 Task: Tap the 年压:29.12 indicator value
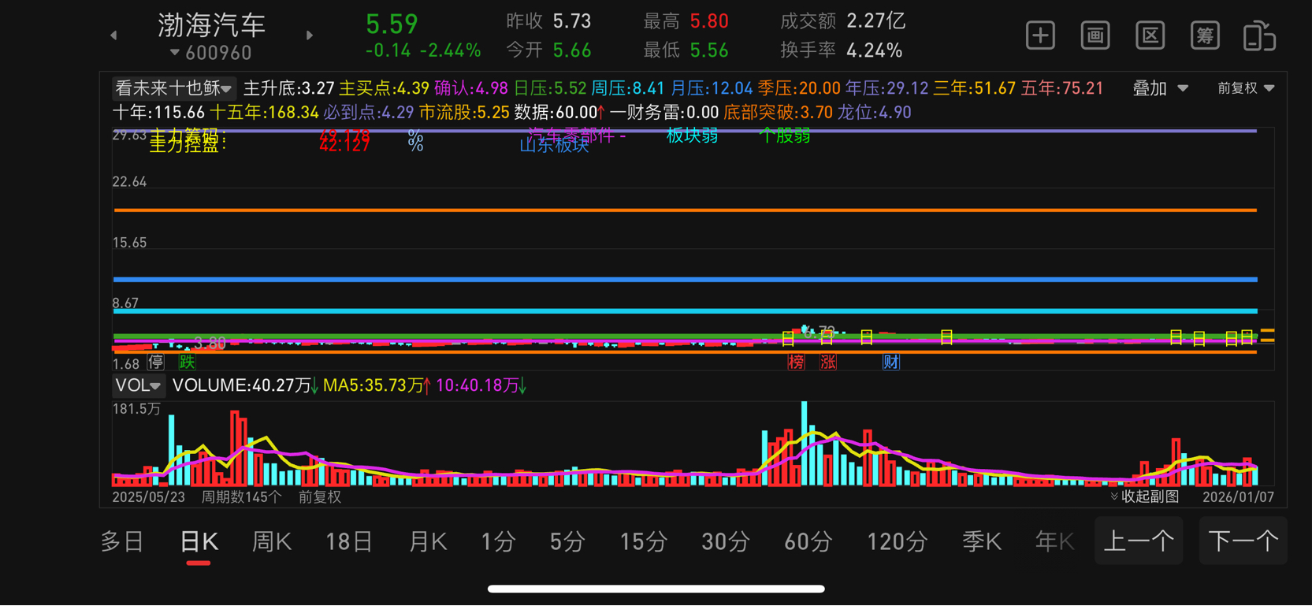[886, 88]
